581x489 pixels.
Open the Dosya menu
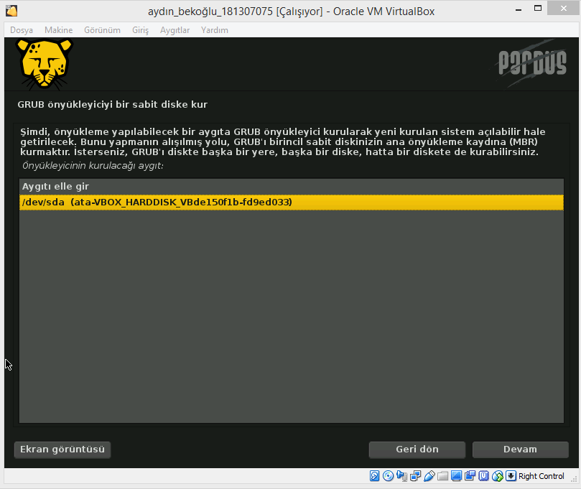click(22, 30)
